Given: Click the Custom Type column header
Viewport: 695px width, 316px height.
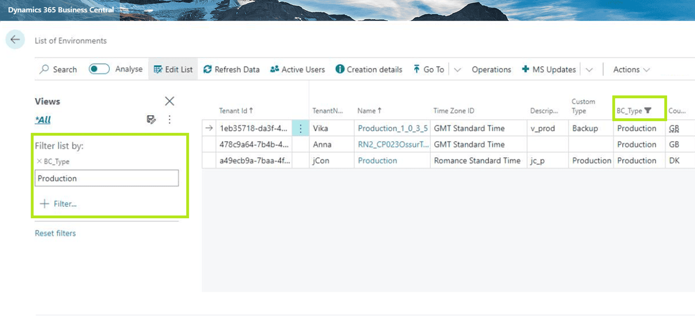Looking at the screenshot, I should 583,106.
